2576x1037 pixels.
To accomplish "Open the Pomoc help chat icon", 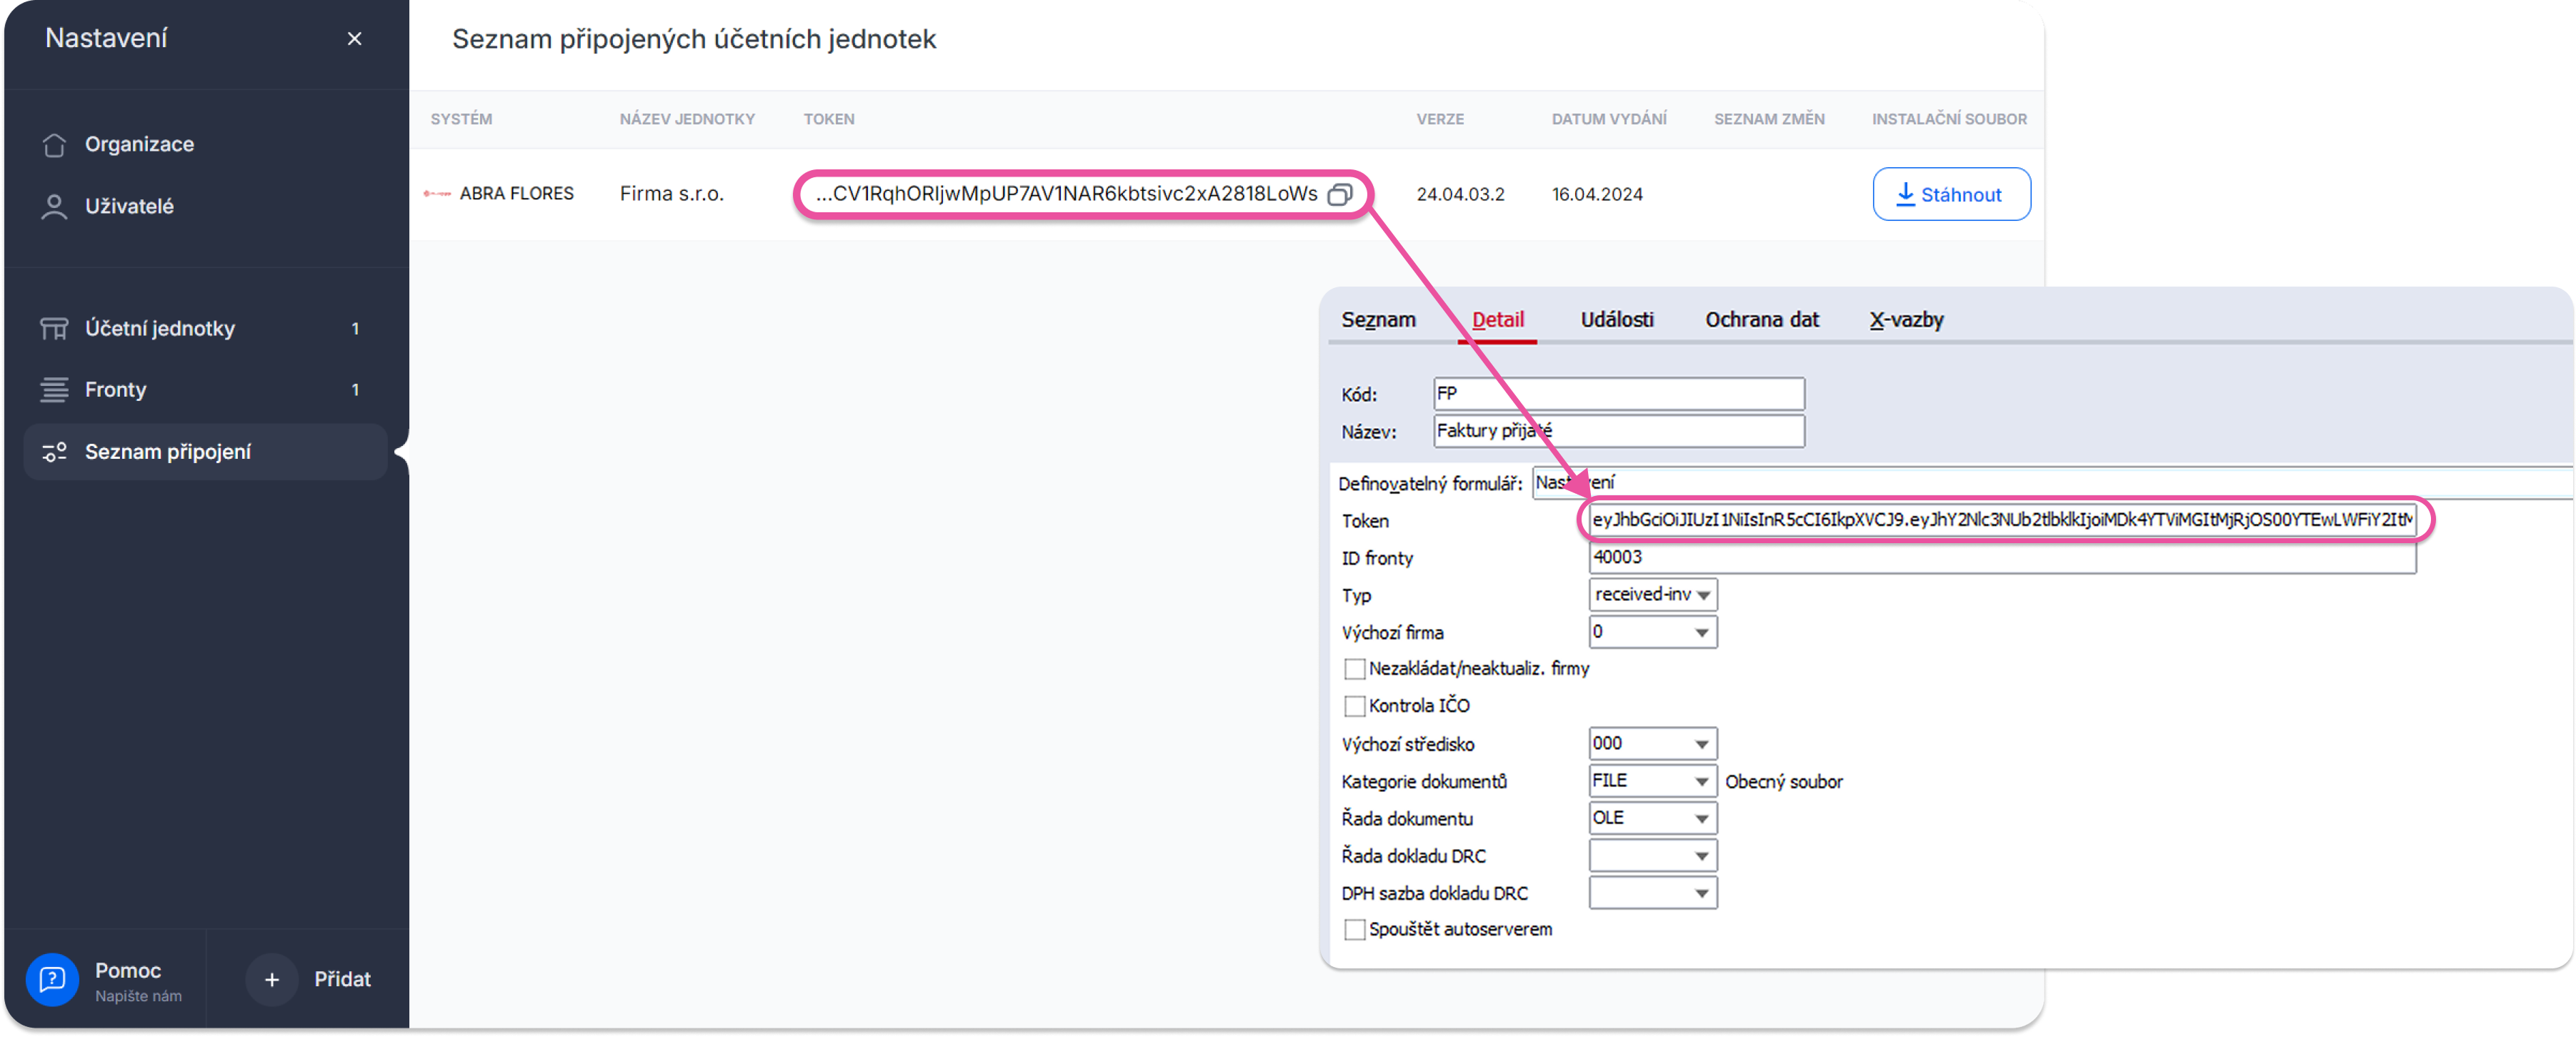I will [52, 979].
